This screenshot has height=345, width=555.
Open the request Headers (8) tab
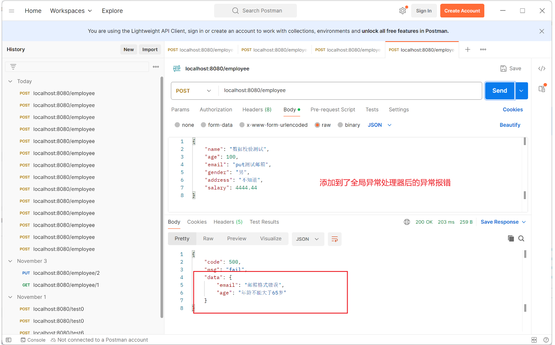point(257,110)
